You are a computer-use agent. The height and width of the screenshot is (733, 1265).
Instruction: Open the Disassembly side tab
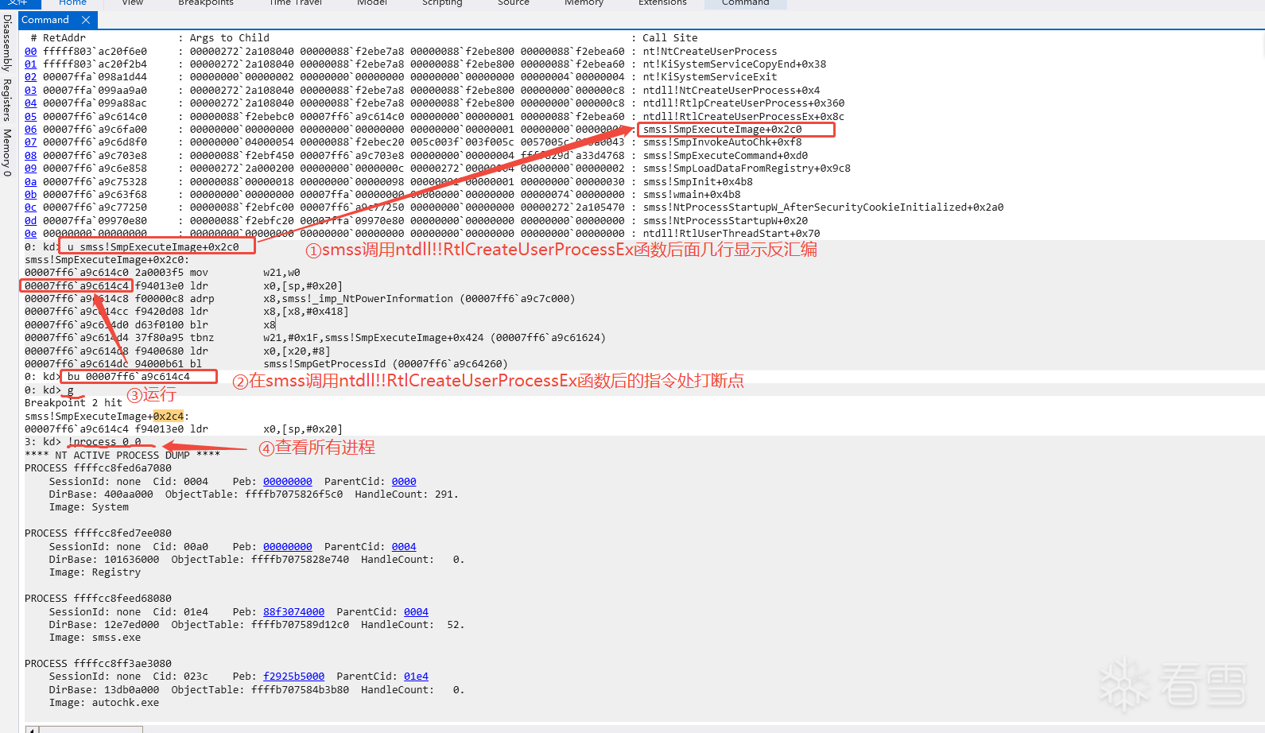click(7, 43)
